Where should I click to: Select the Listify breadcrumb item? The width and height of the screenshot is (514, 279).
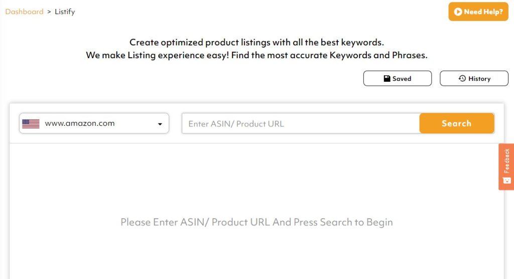coord(64,12)
